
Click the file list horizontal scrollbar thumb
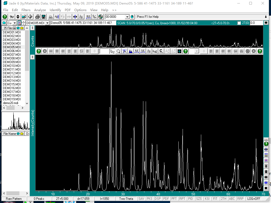[10, 108]
